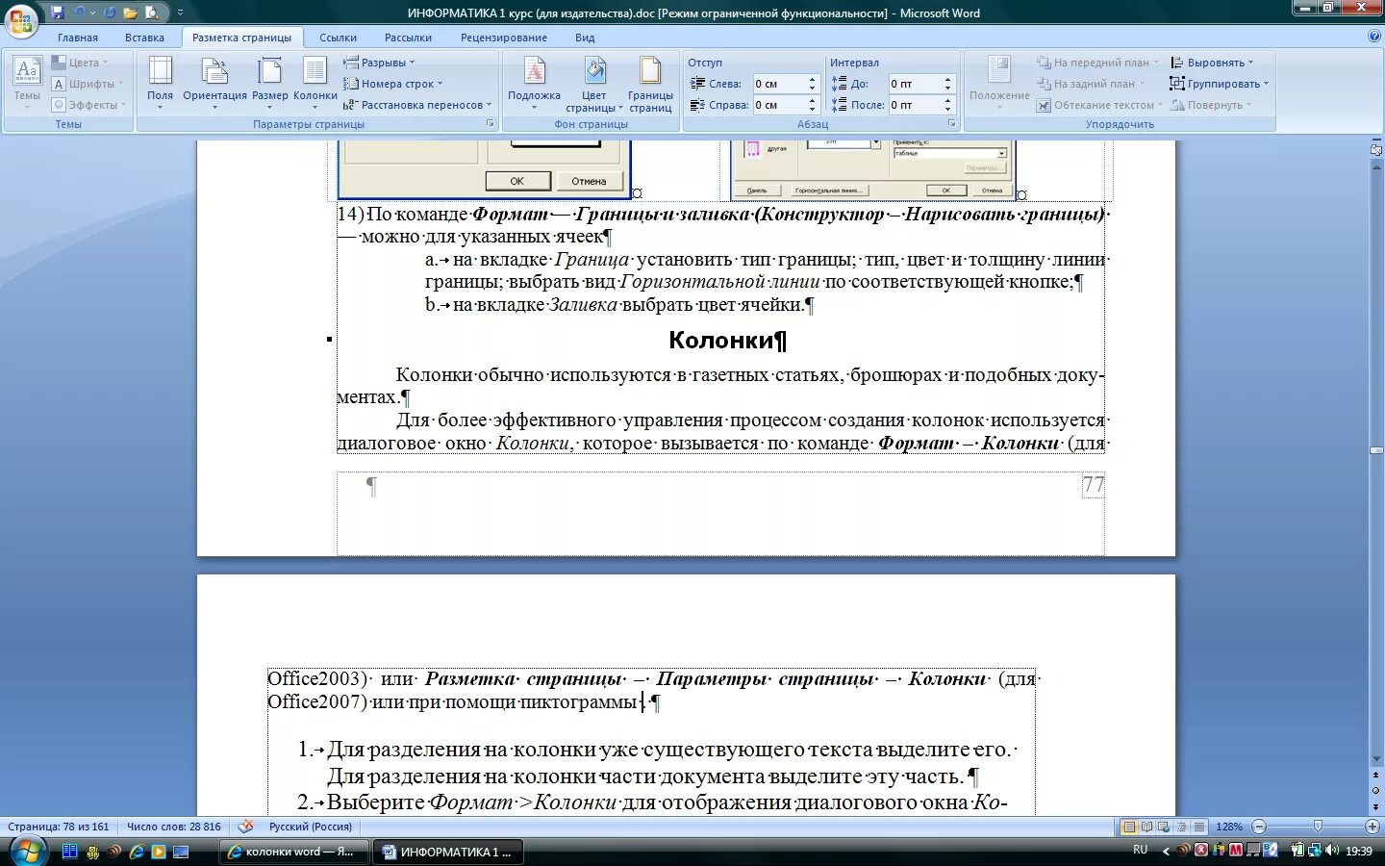Click the RU language indicator in tray
The width and height of the screenshot is (1385, 866).
(1141, 850)
